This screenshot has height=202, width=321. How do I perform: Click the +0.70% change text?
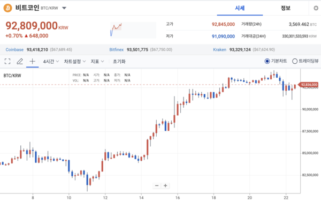(14, 36)
